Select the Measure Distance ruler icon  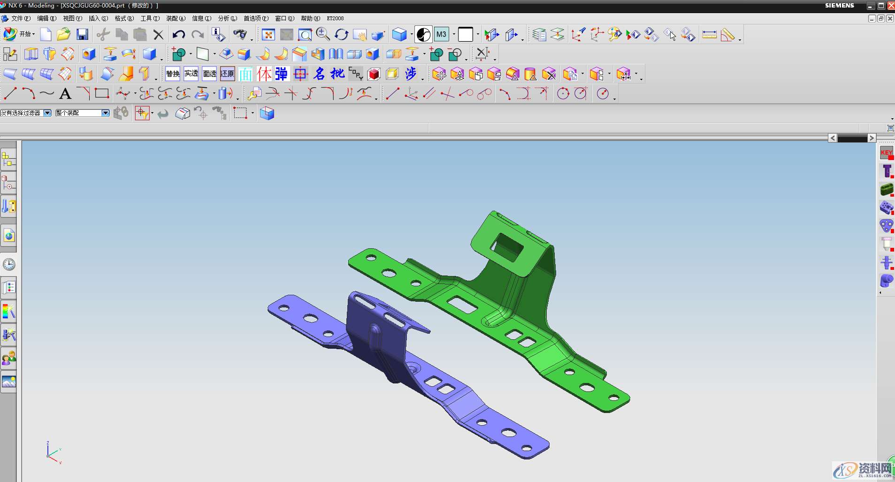(x=709, y=35)
